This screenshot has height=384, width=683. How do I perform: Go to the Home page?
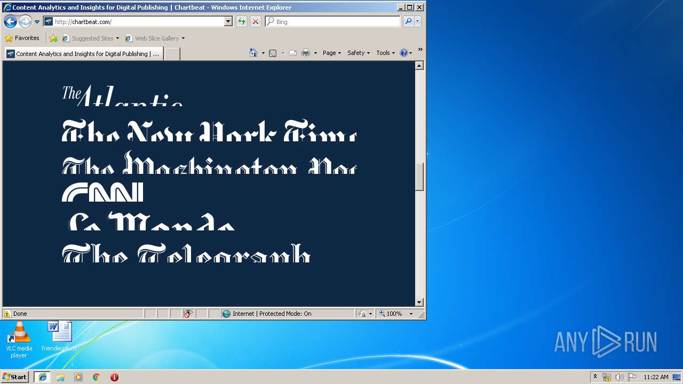[253, 53]
